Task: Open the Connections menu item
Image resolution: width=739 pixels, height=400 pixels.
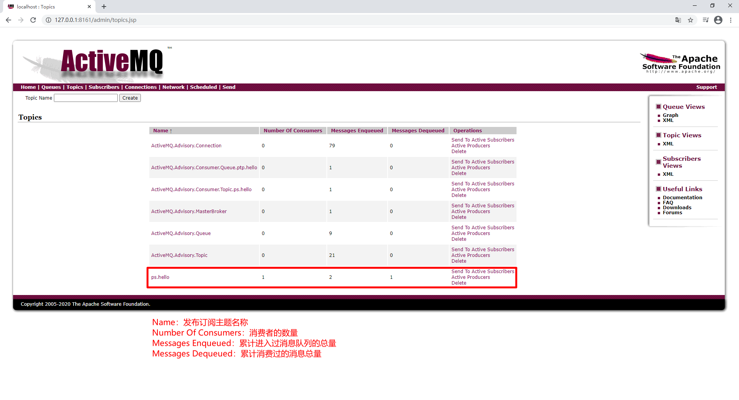Action: tap(141, 87)
